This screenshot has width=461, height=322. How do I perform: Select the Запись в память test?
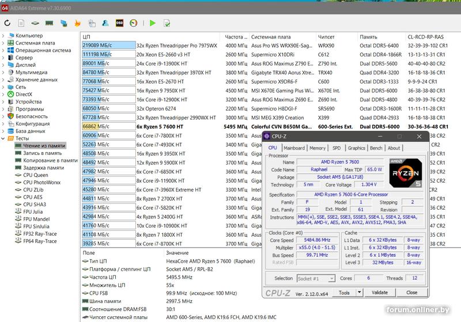coord(42,153)
